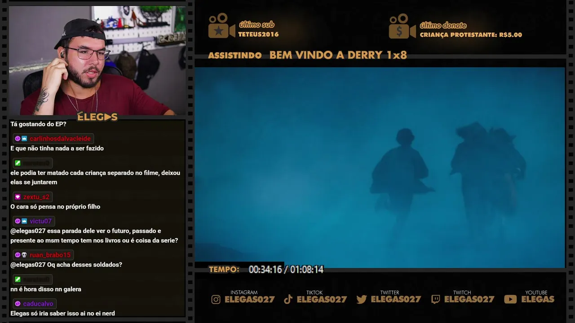Click message starting '@elegas027 essa parada dele ver'

pos(94,236)
